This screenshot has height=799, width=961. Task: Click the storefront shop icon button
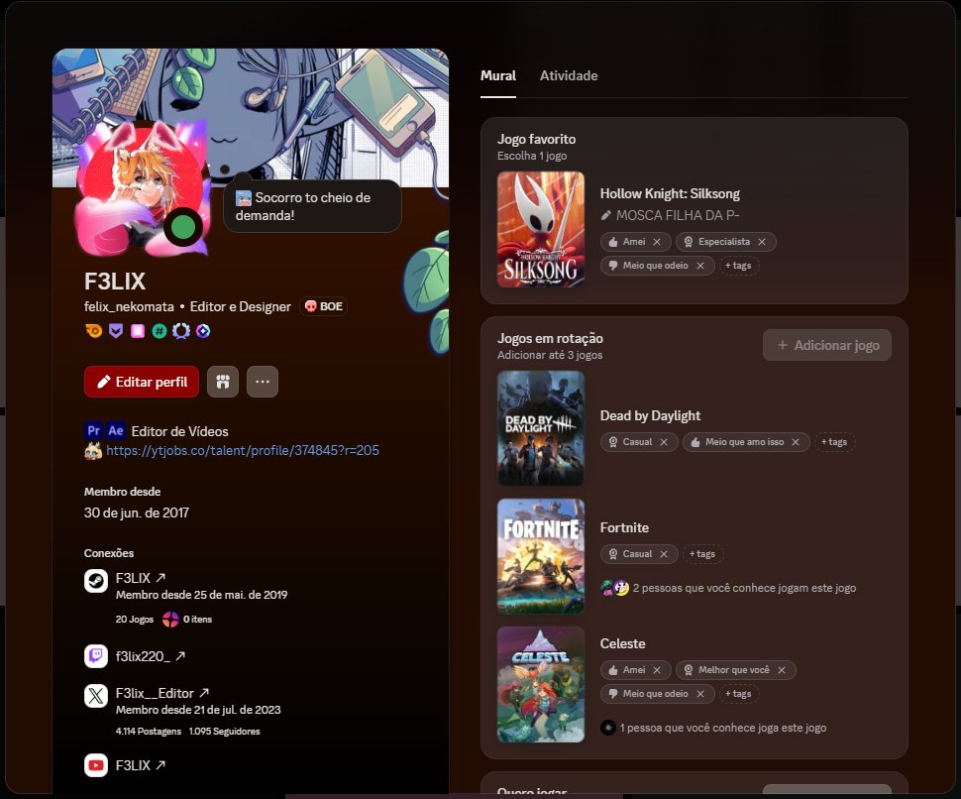pyautogui.click(x=223, y=382)
